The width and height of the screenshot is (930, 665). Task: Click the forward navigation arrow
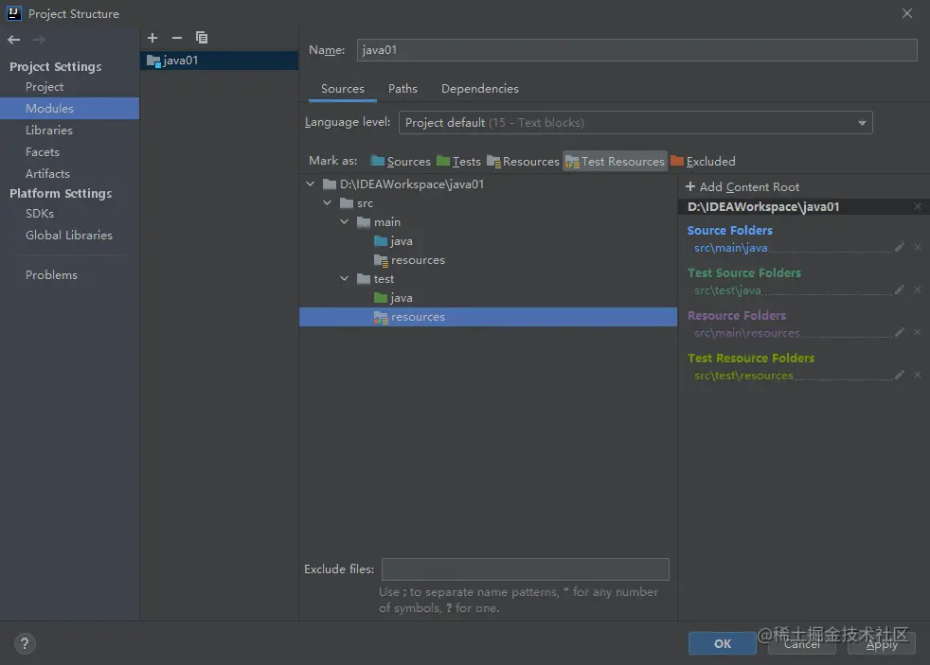click(39, 40)
